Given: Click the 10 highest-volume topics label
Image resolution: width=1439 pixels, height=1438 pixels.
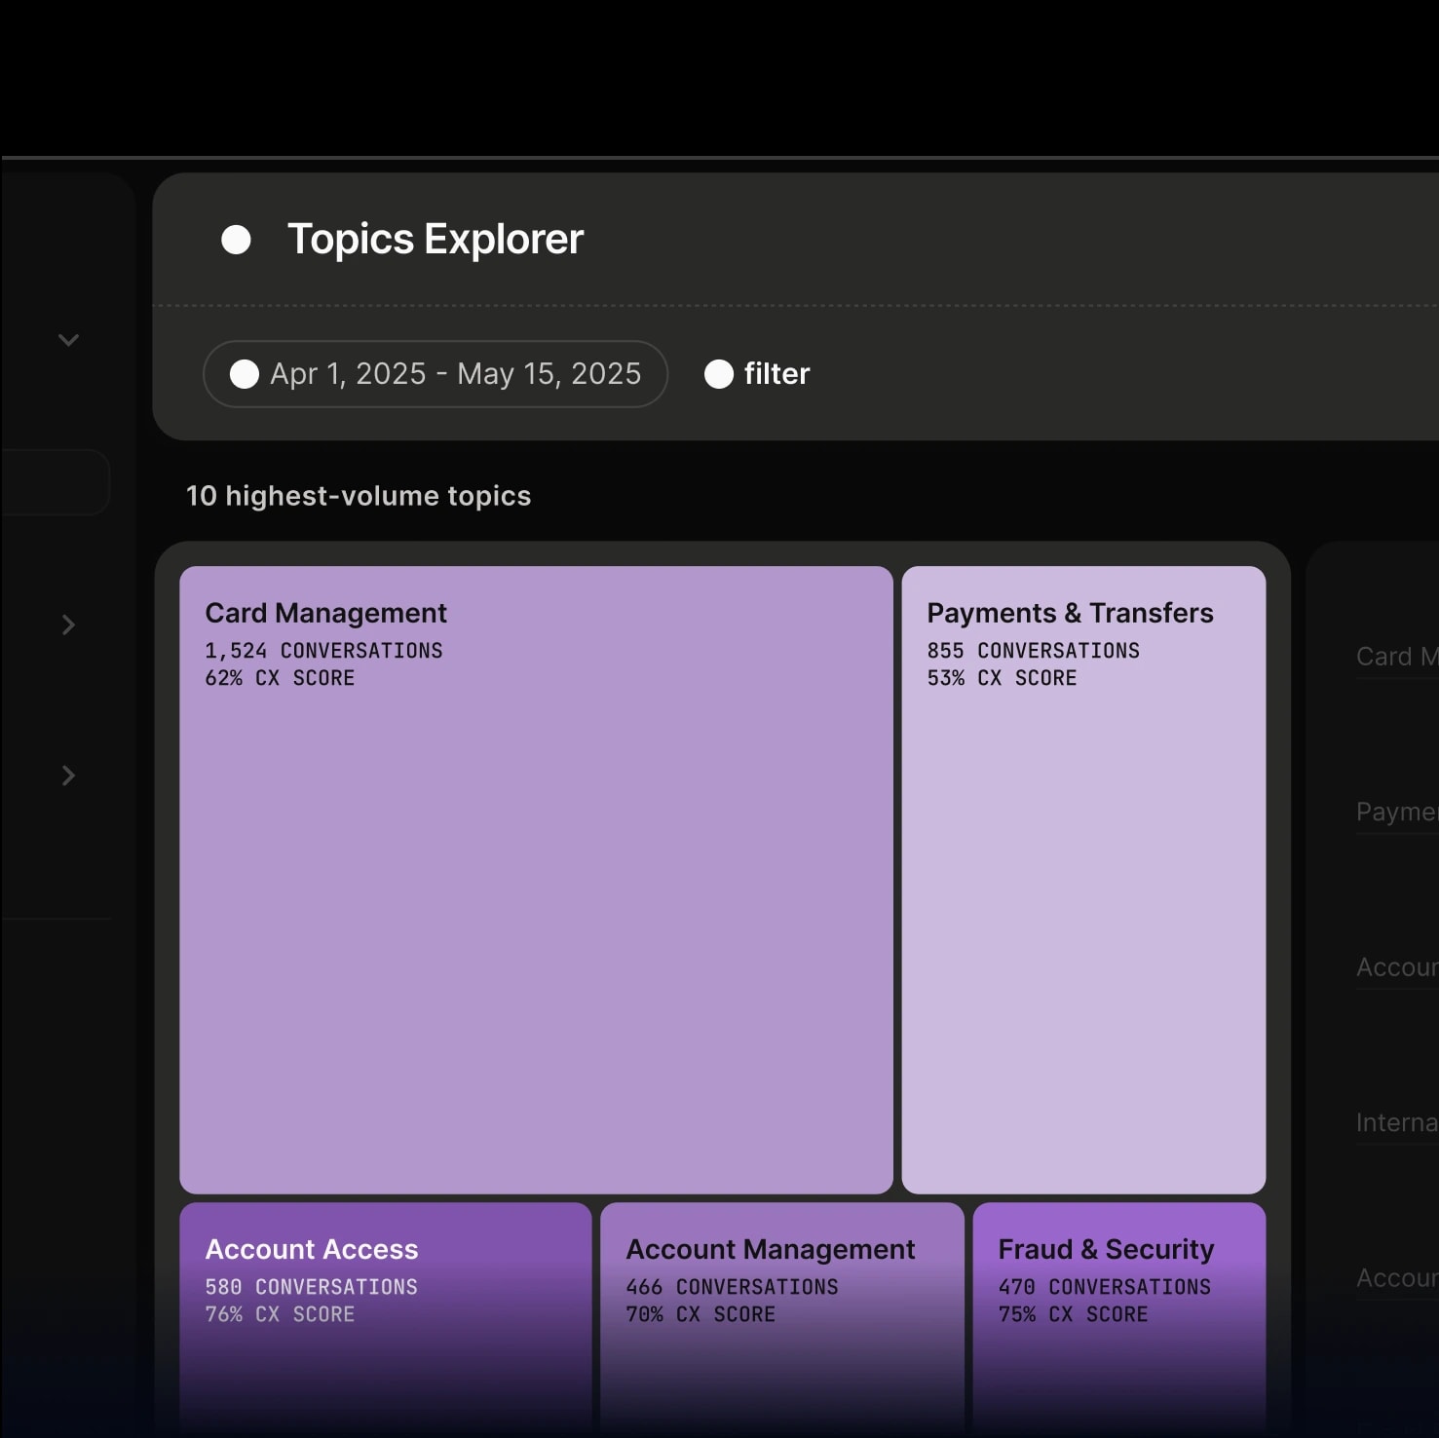Looking at the screenshot, I should click(359, 496).
